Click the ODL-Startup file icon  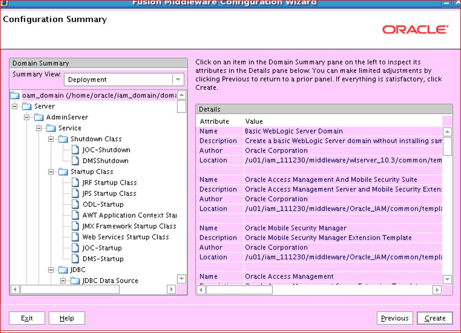(75, 204)
